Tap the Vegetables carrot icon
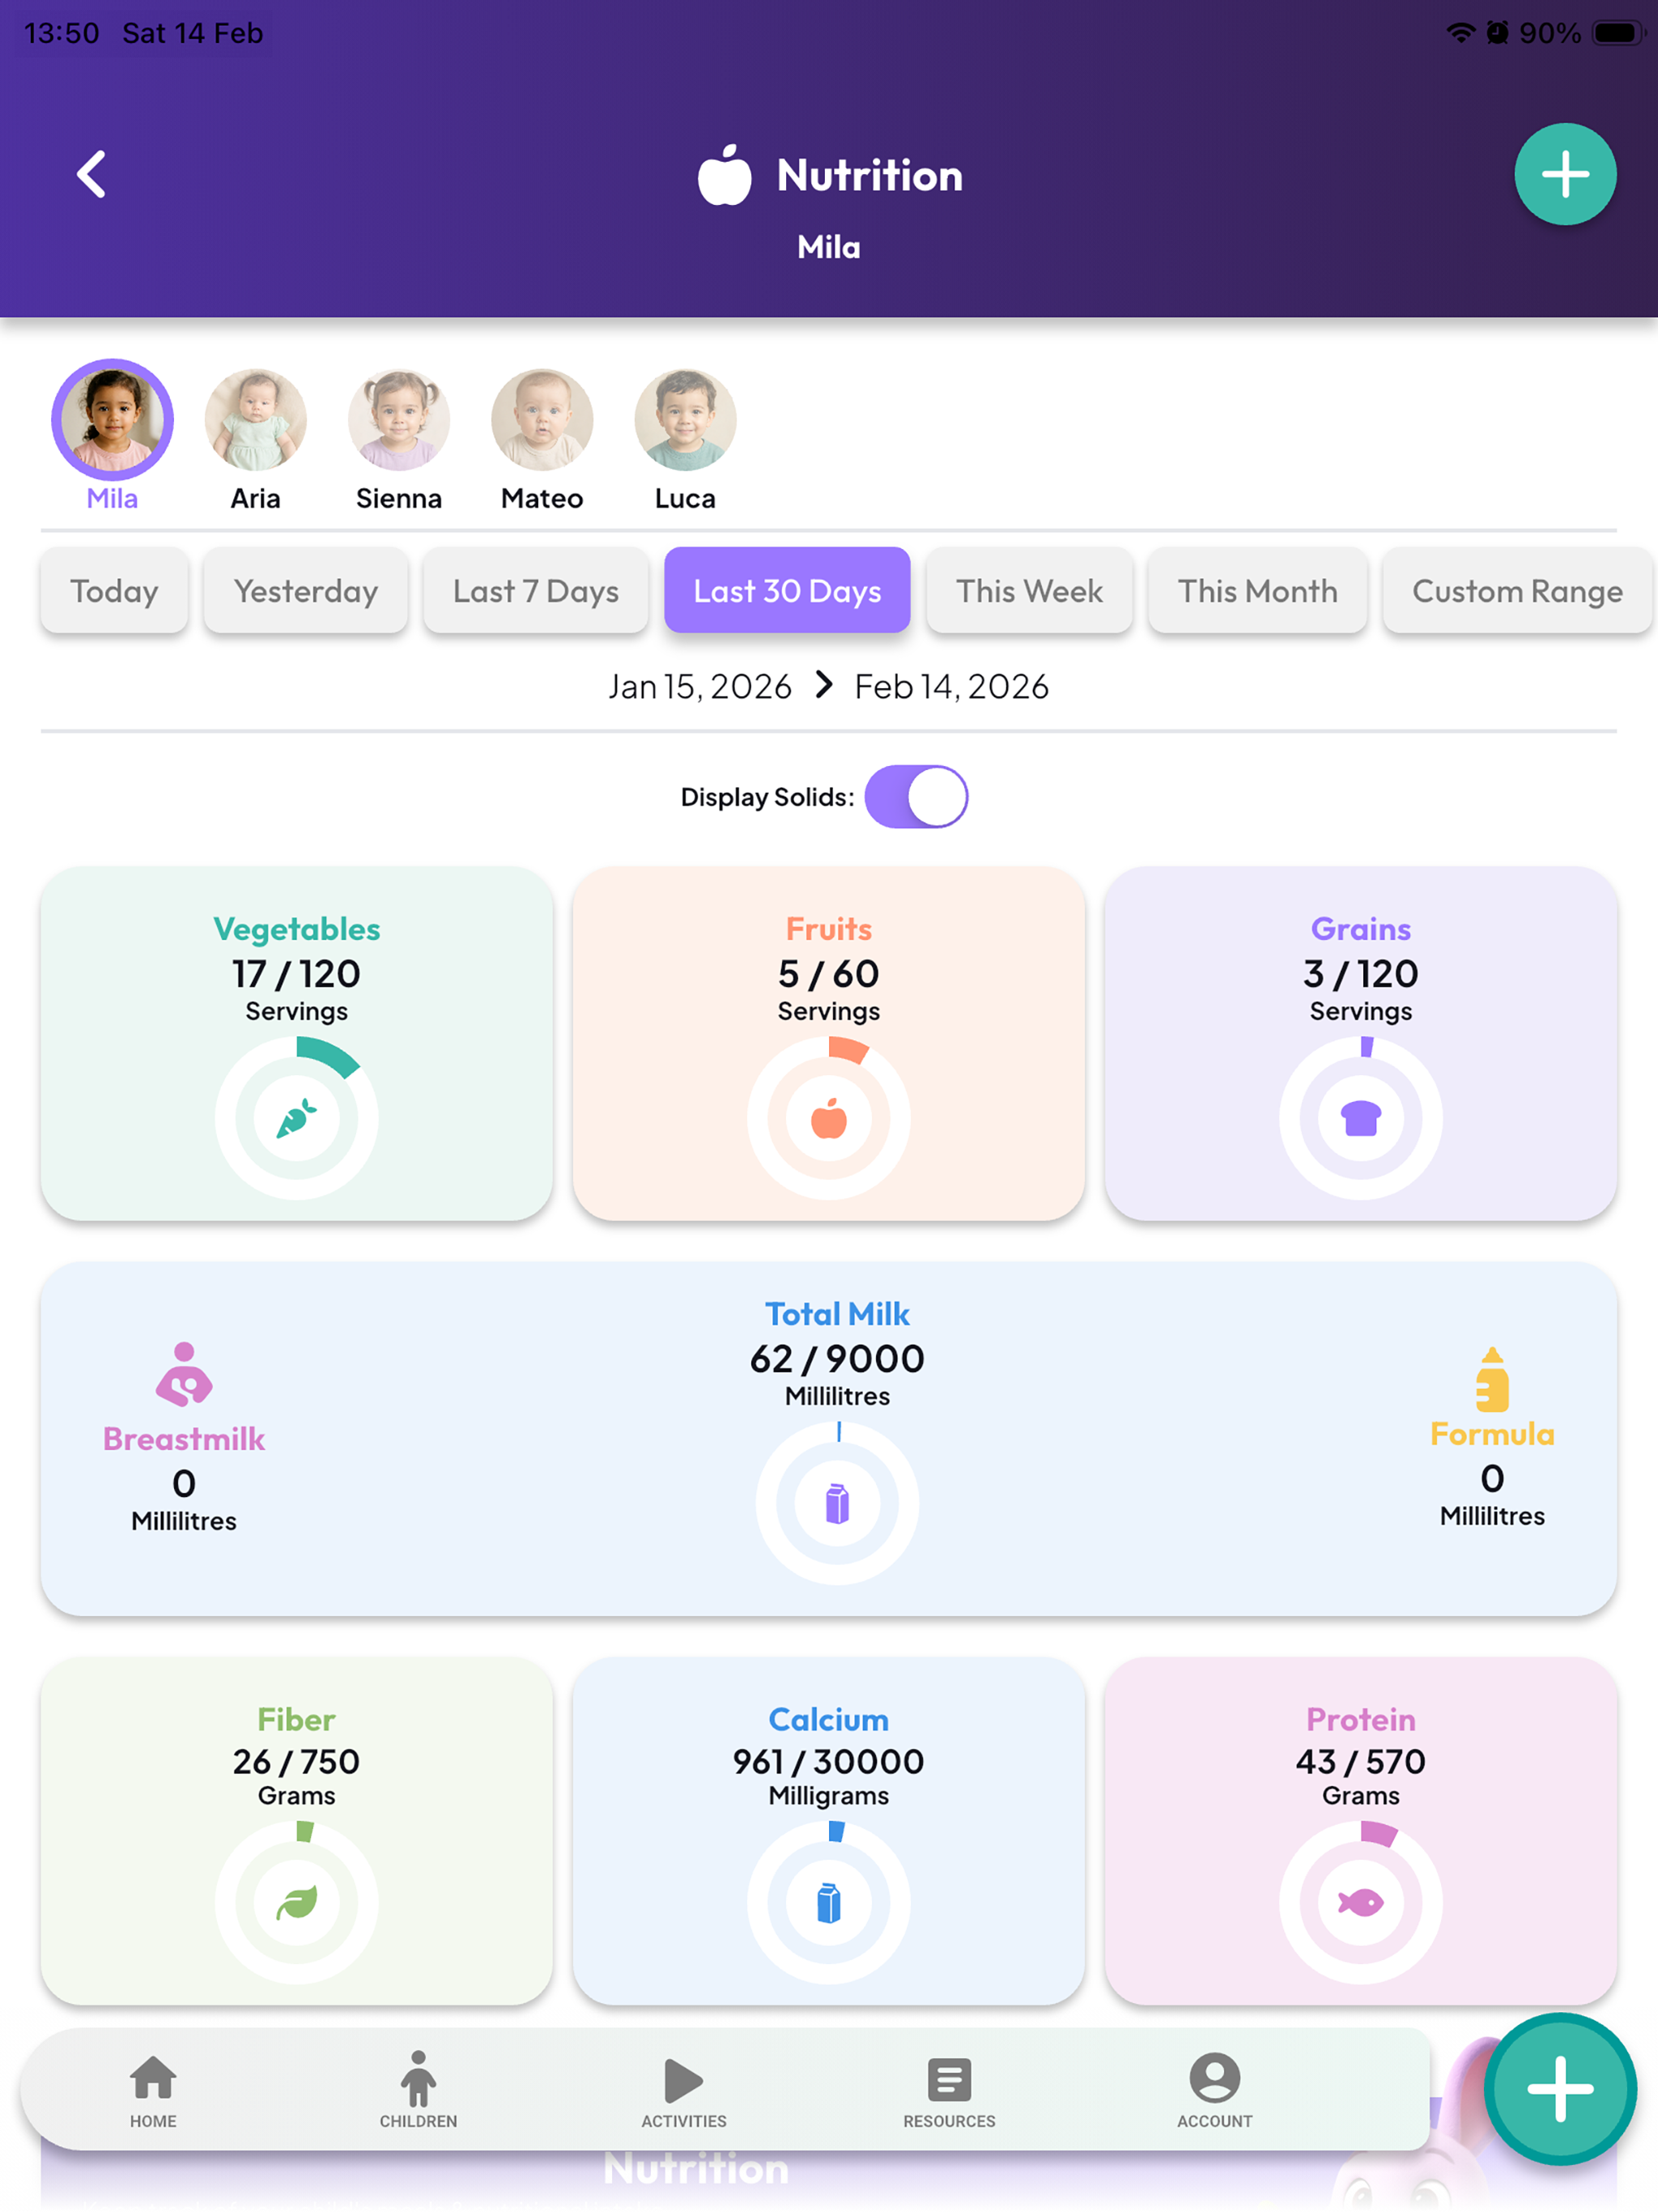Image resolution: width=1658 pixels, height=2212 pixels. 297,1118
